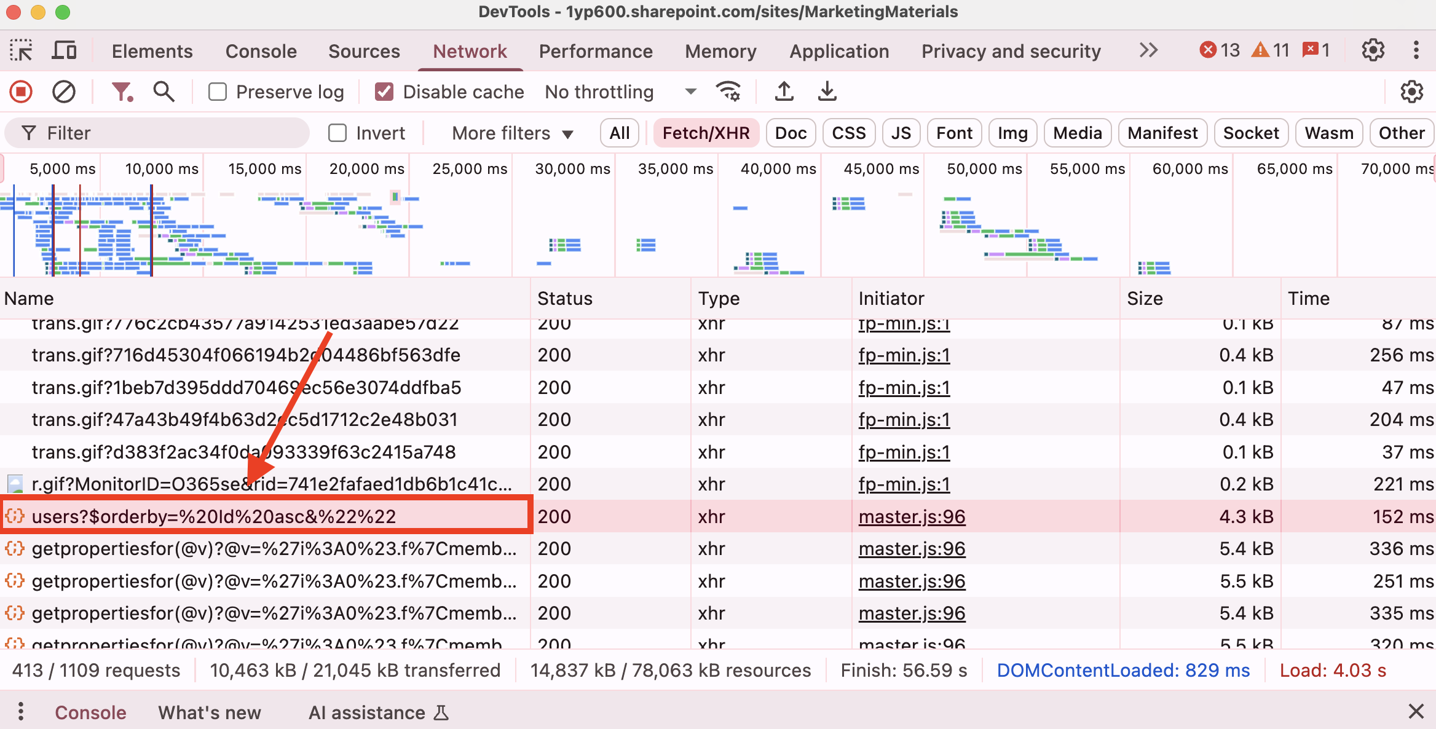Clear the network log
Viewport: 1436px width, 729px height.
tap(64, 92)
